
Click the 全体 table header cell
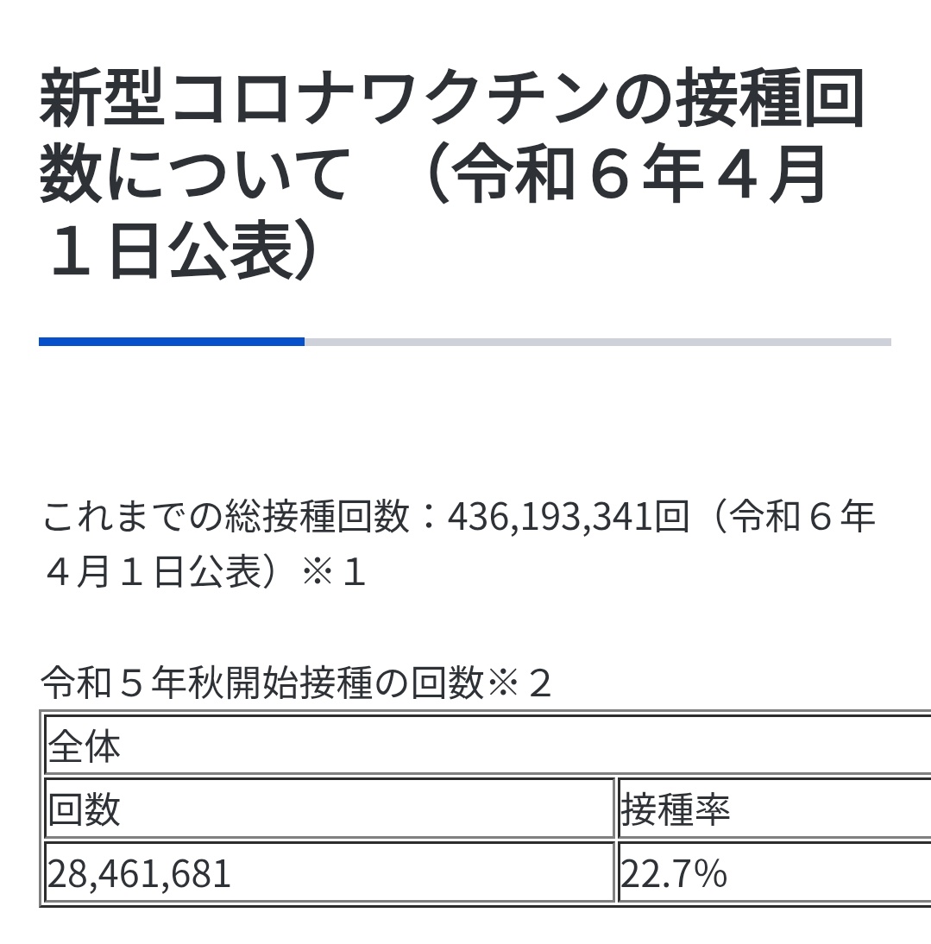coord(488,746)
